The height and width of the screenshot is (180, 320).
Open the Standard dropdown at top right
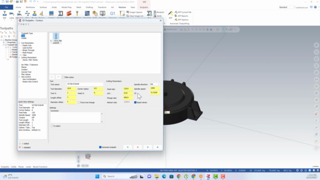tap(287, 7)
